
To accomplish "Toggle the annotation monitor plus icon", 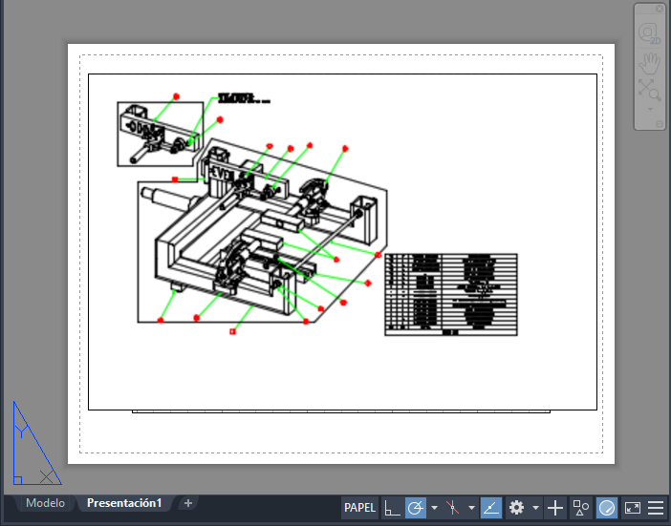I will point(555,508).
